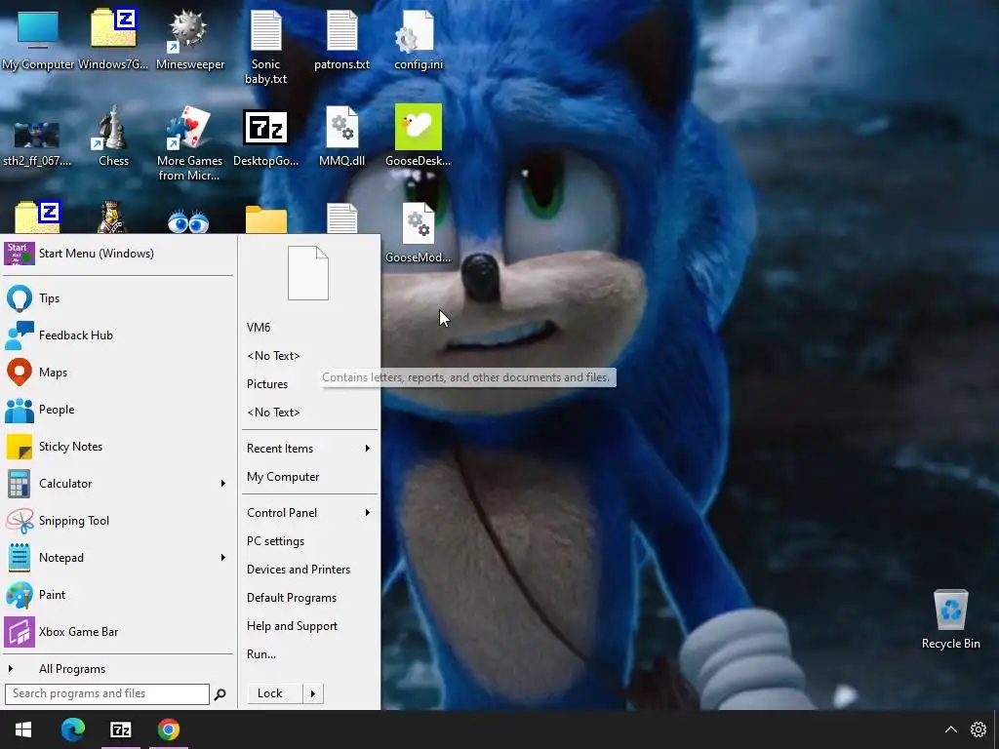Open 7-Zip from taskbar
The width and height of the screenshot is (999, 749).
[x=120, y=729]
